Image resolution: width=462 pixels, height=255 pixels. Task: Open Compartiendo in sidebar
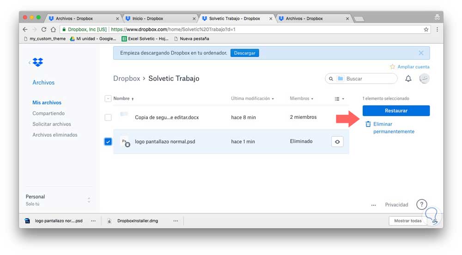pyautogui.click(x=49, y=113)
